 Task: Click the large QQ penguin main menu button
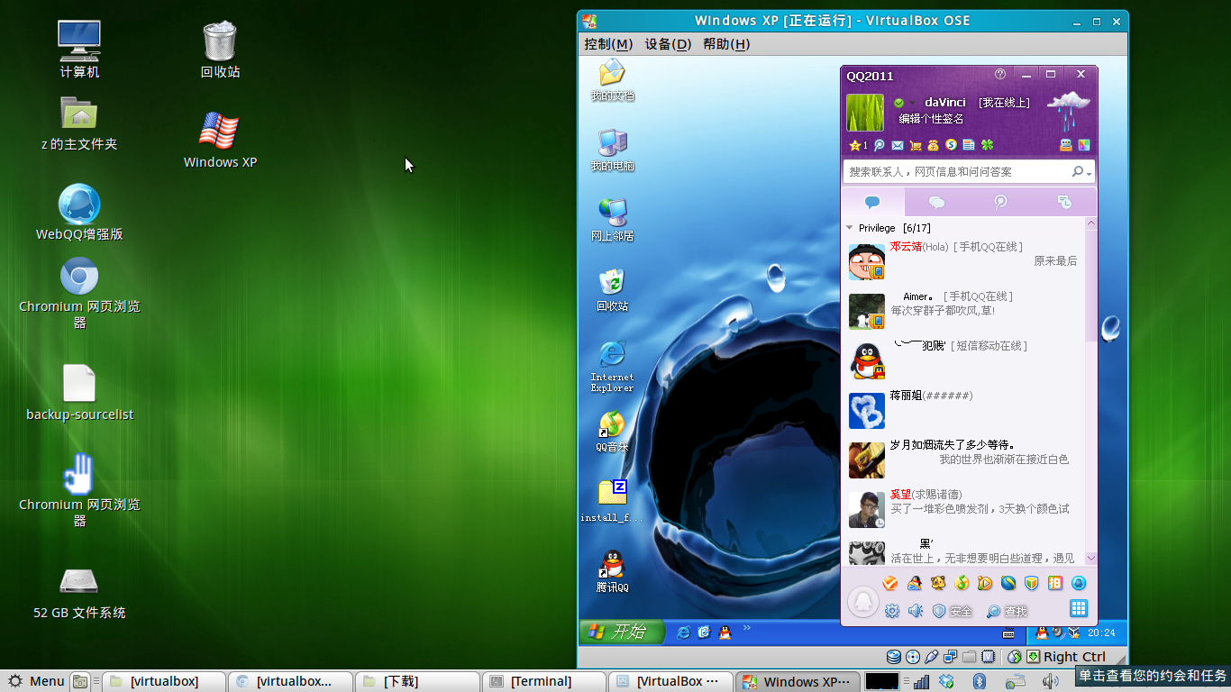click(863, 602)
